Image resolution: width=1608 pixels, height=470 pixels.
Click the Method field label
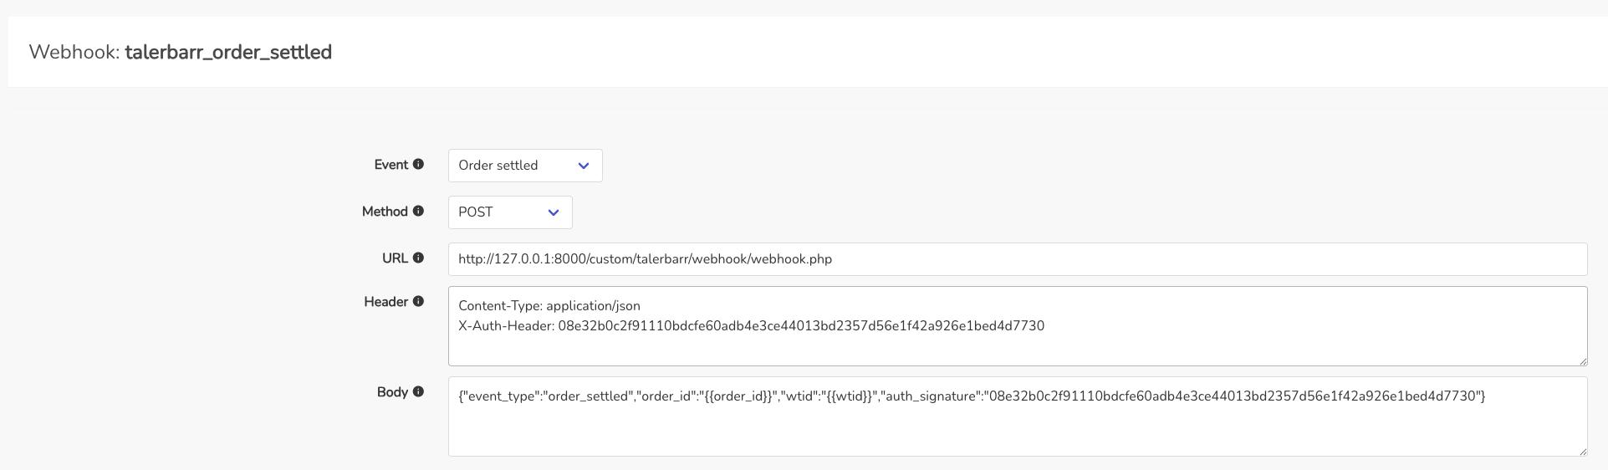click(385, 212)
